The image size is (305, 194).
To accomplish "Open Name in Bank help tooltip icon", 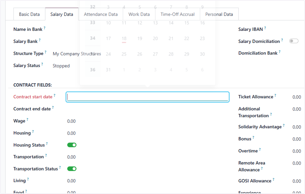I will tap(44, 28).
